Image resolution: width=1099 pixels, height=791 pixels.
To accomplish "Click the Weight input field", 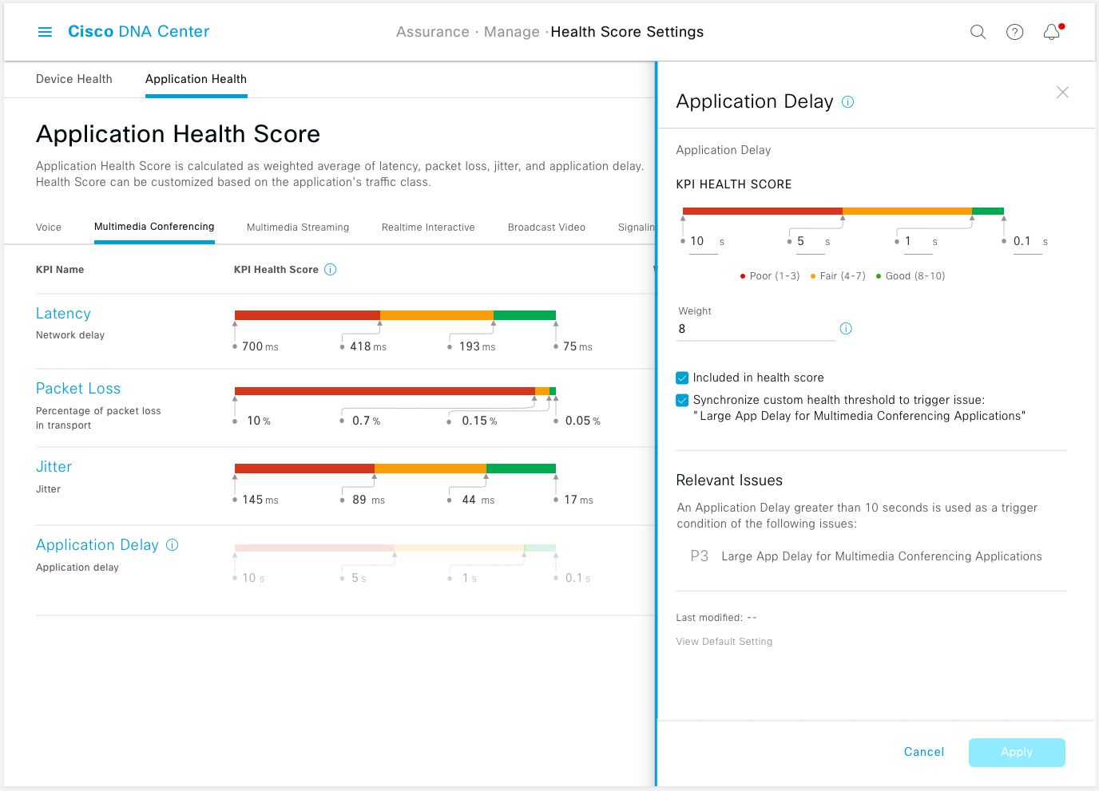I will (756, 329).
